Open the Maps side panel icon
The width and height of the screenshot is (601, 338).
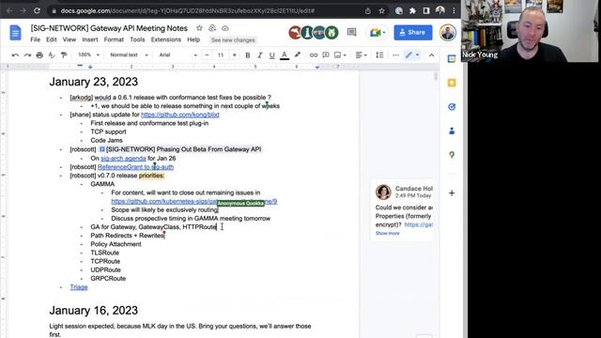452,155
